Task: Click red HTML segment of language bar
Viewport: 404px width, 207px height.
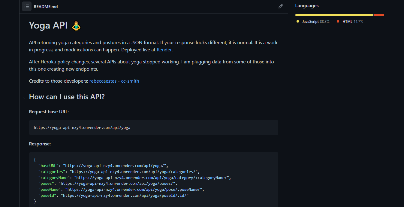Action: tap(379, 15)
